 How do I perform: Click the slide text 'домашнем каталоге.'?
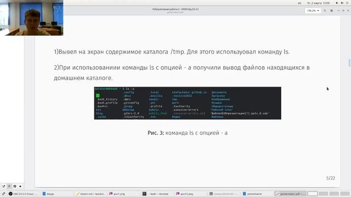tap(83, 78)
